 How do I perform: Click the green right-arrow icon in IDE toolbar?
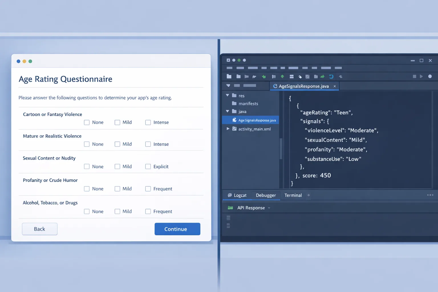tap(323, 76)
